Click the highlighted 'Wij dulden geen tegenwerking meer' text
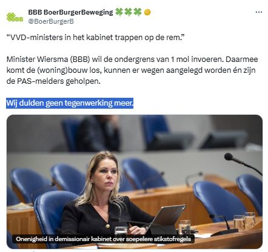 70,103
